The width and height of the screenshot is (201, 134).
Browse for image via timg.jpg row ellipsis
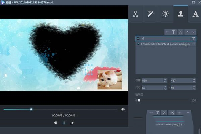pyautogui.click(x=193, y=44)
